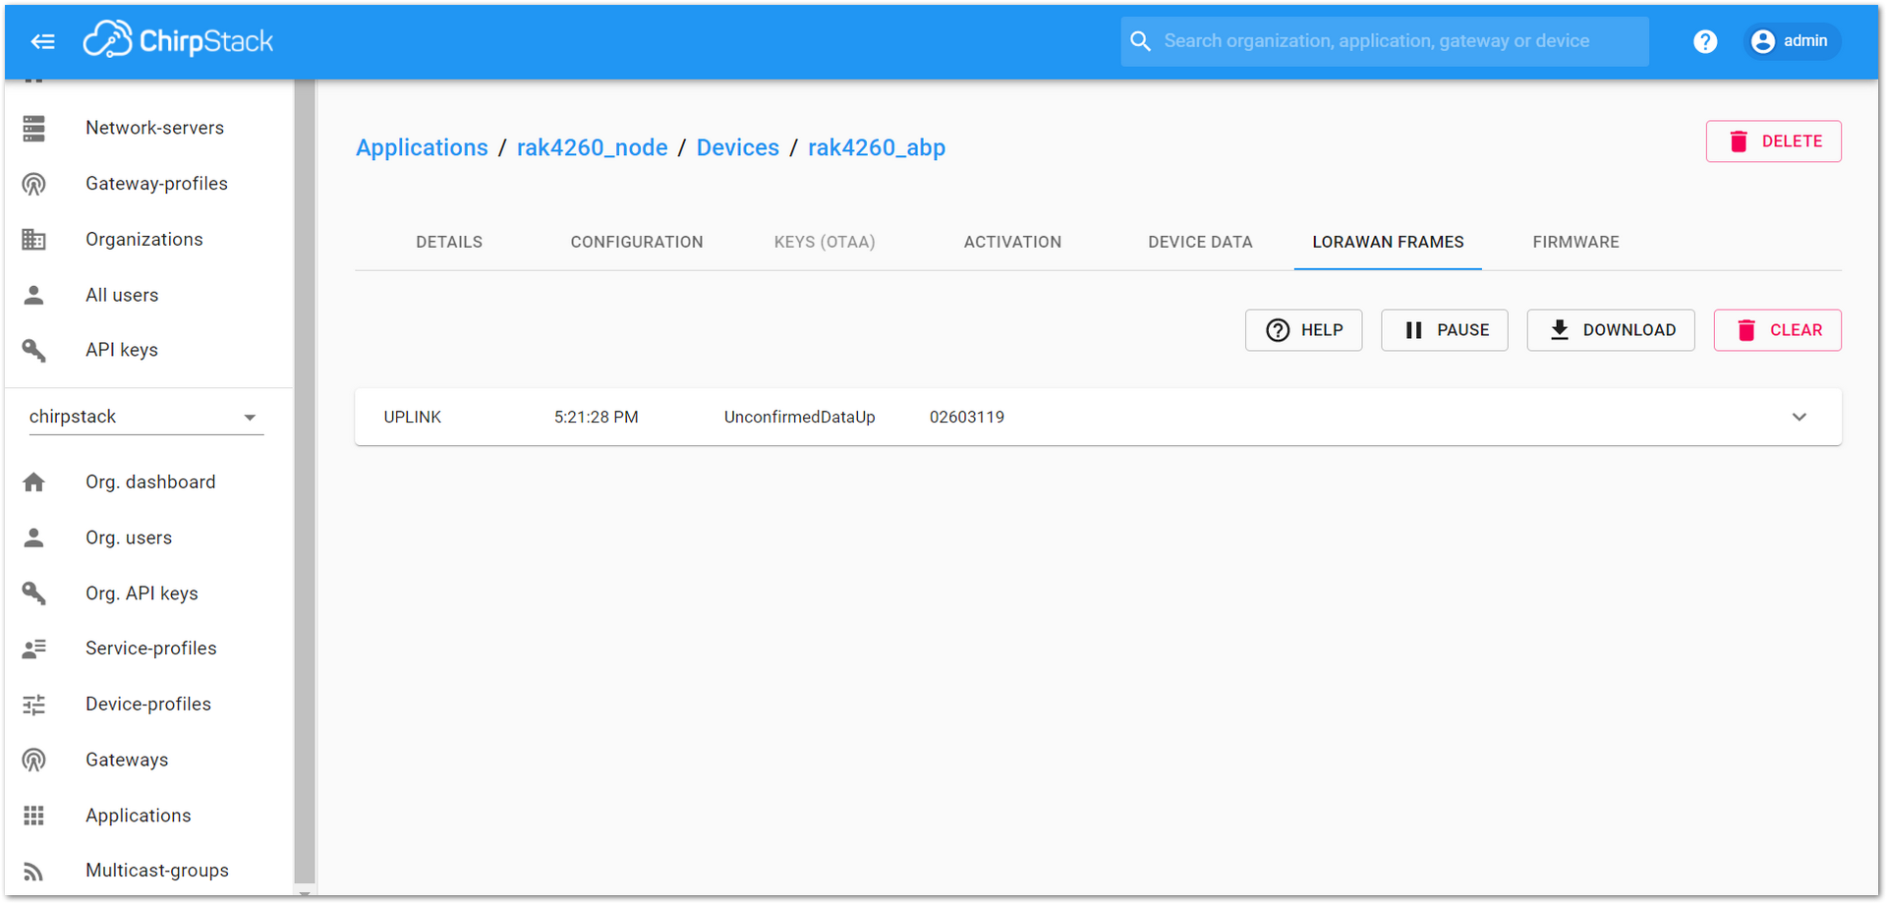The height and width of the screenshot is (904, 1887).
Task: Expand the UPLINK frame row chevron
Action: pyautogui.click(x=1799, y=417)
